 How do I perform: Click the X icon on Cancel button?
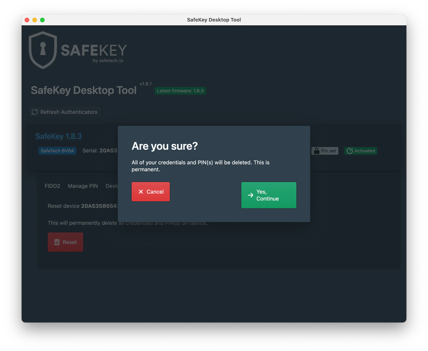pyautogui.click(x=141, y=192)
